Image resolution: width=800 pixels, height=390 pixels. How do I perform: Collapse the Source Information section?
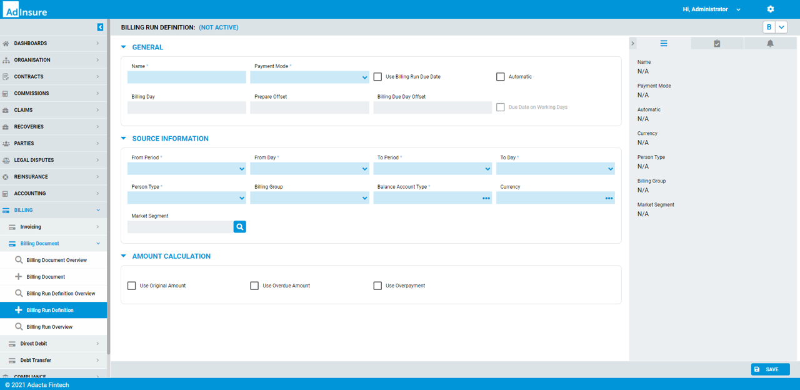pos(123,139)
